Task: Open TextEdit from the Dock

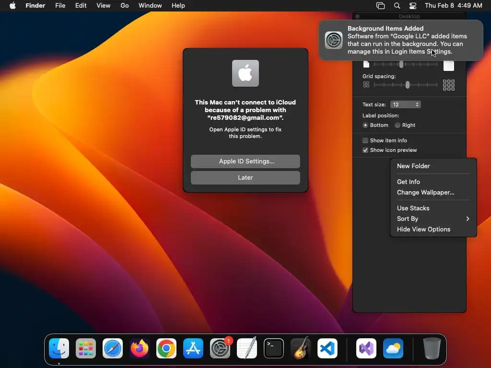Action: click(x=247, y=348)
